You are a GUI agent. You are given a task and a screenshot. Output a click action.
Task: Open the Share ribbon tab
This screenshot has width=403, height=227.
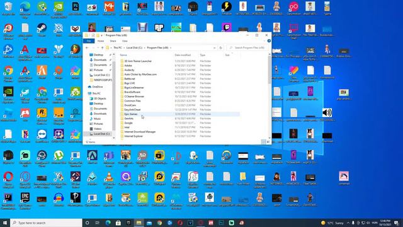click(113, 41)
